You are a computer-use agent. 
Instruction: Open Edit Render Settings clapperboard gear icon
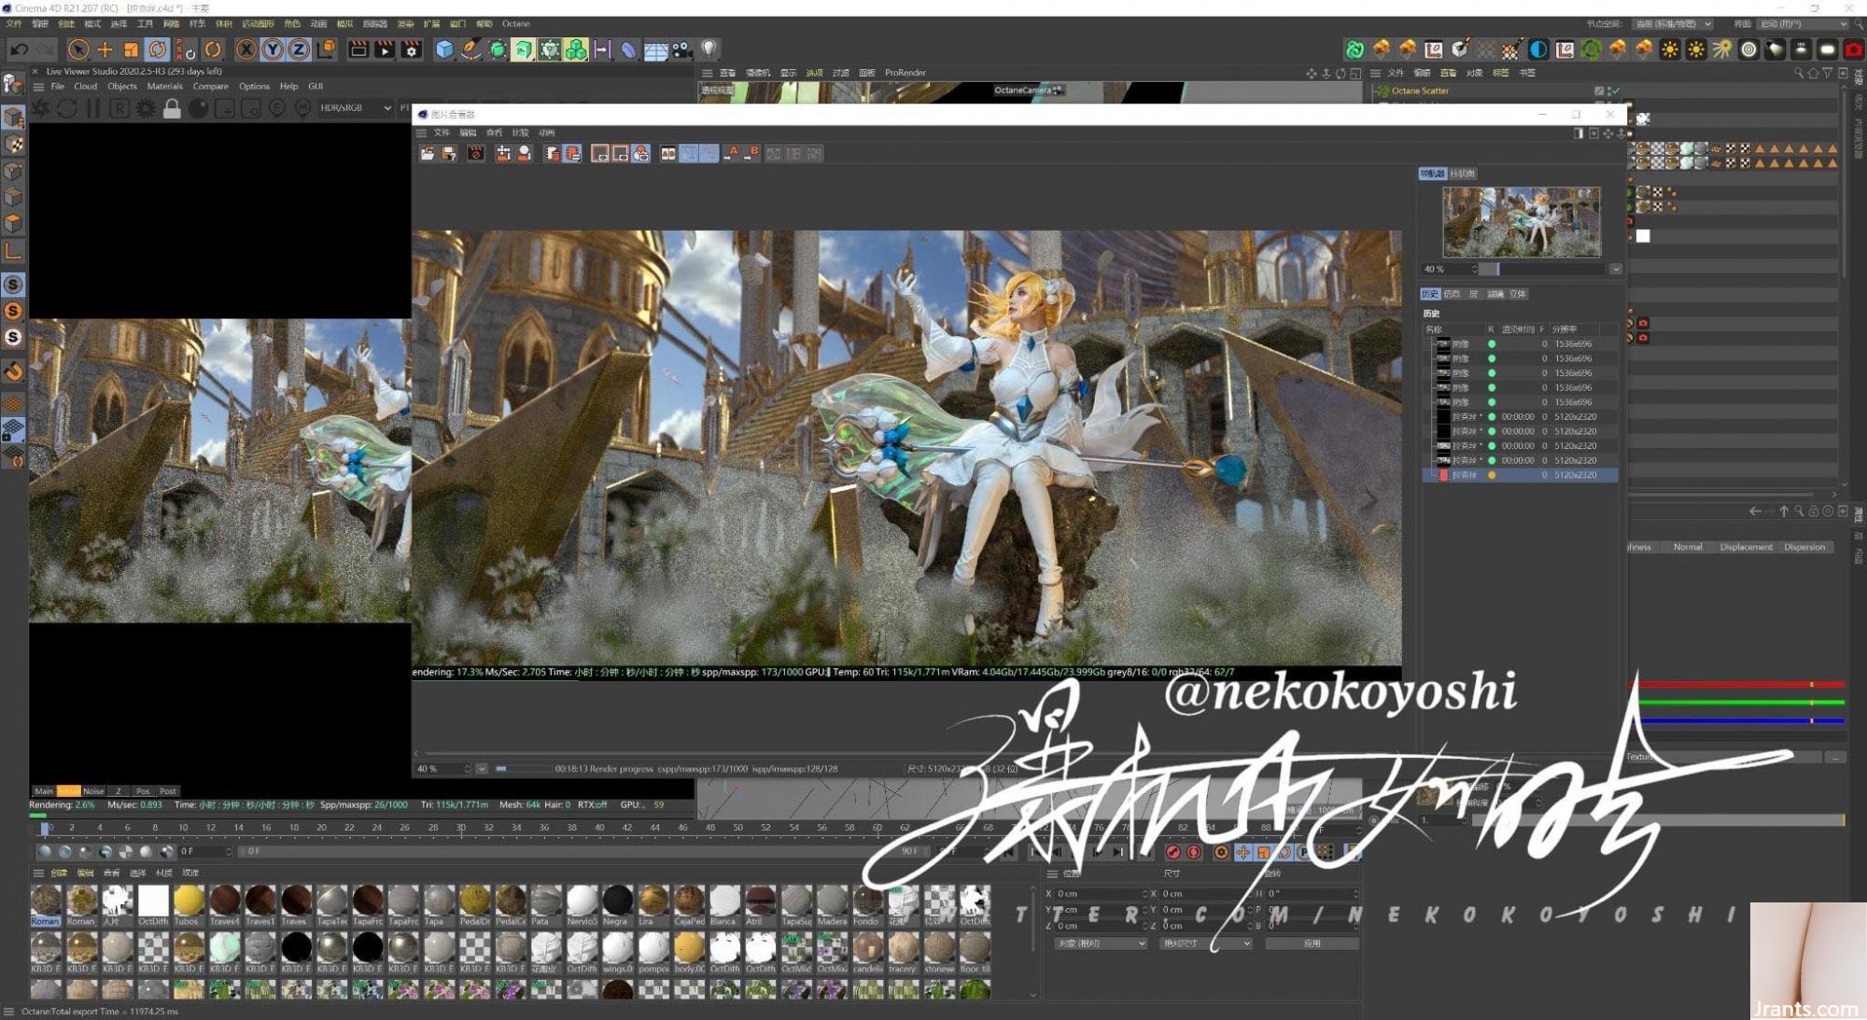click(x=411, y=49)
